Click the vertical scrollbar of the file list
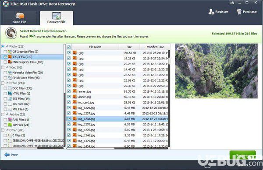 pos(169,99)
